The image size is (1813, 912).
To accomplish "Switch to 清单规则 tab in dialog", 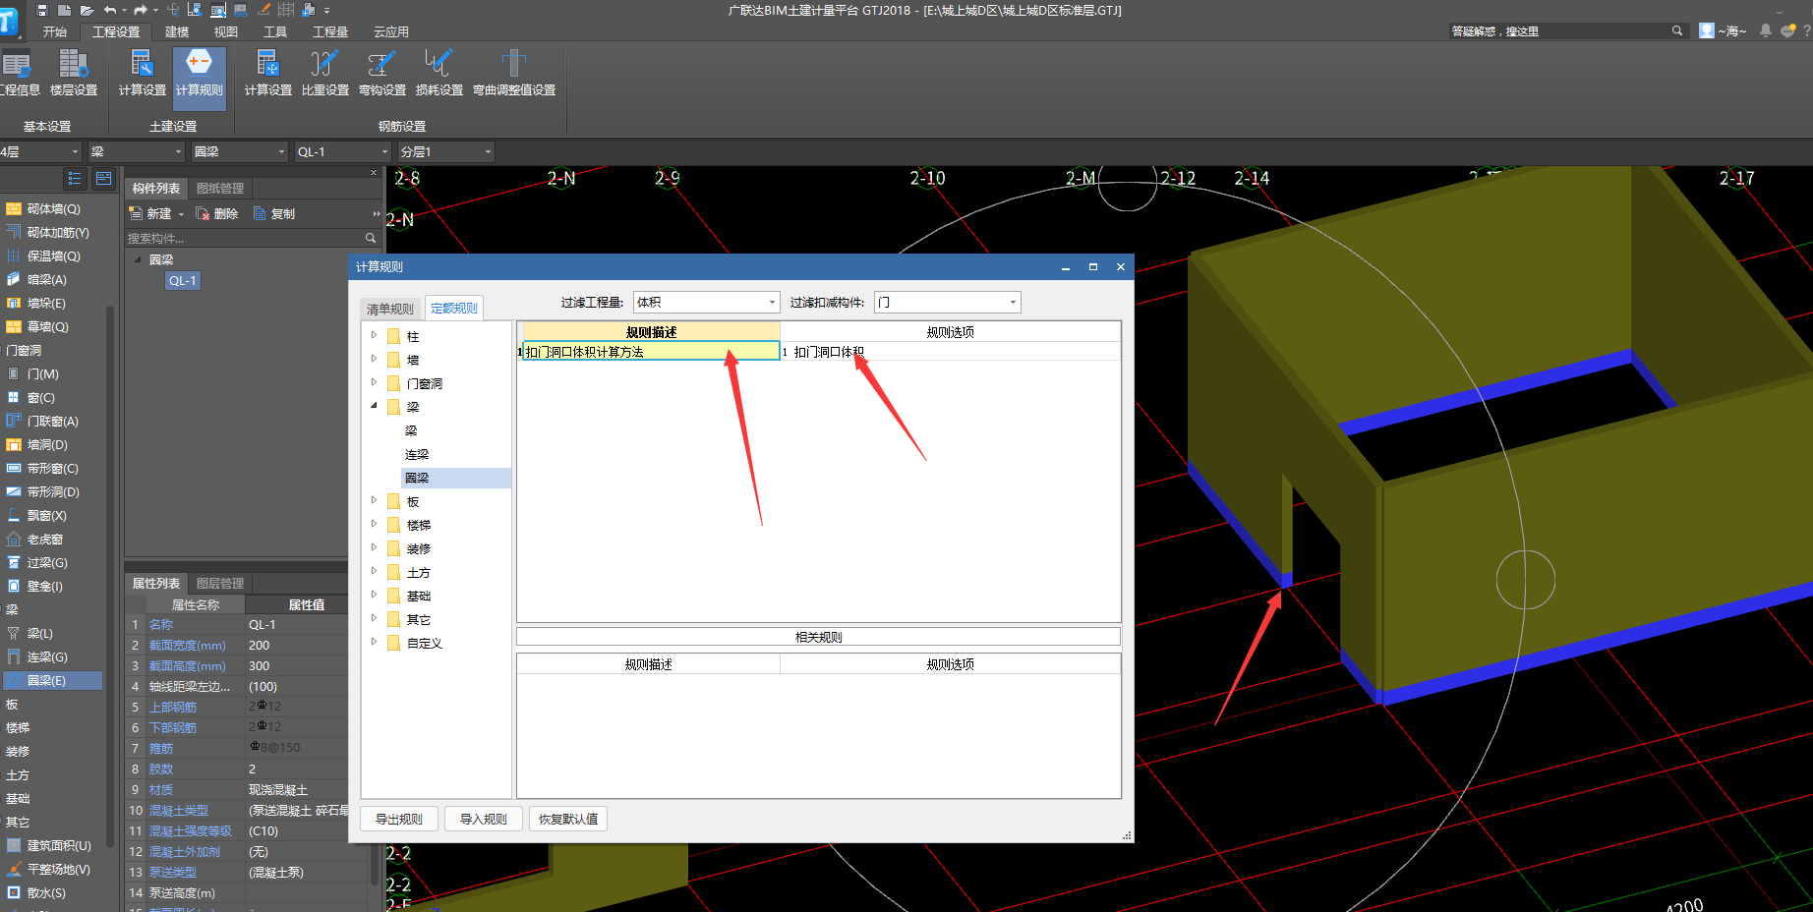I will [390, 309].
